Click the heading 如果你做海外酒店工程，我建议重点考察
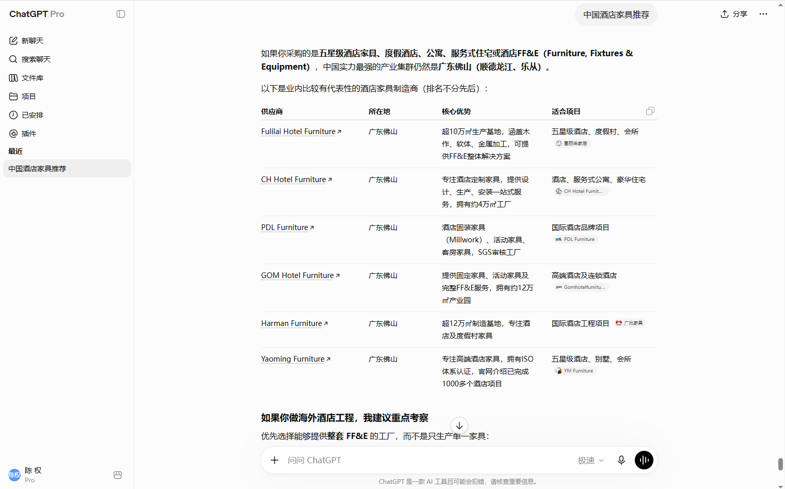 click(345, 418)
